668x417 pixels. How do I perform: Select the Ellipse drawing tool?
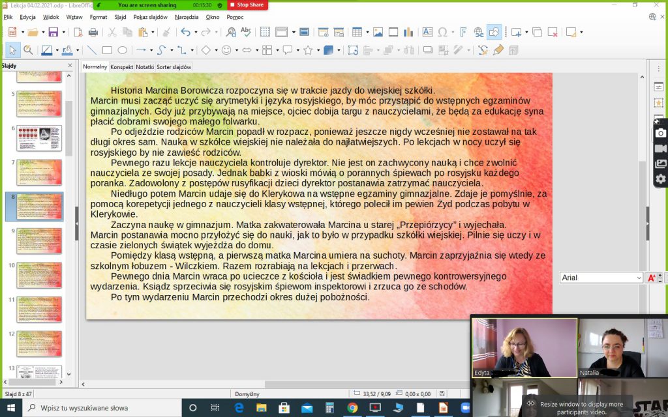point(122,50)
